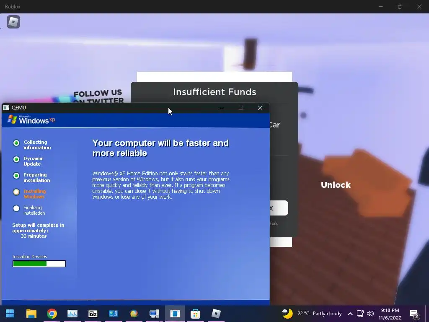Maximize the QEMU window
Viewport: 429px width, 322px height.
coord(241,108)
